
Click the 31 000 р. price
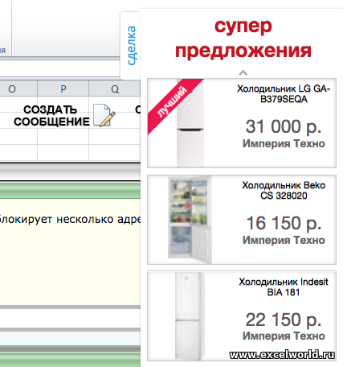284,126
